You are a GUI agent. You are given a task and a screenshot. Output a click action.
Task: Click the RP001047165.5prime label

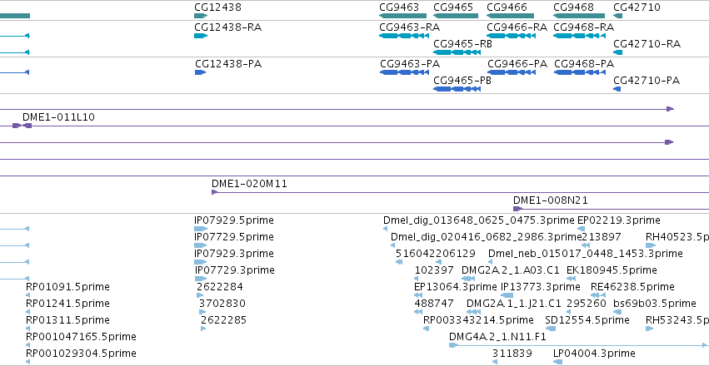click(81, 337)
